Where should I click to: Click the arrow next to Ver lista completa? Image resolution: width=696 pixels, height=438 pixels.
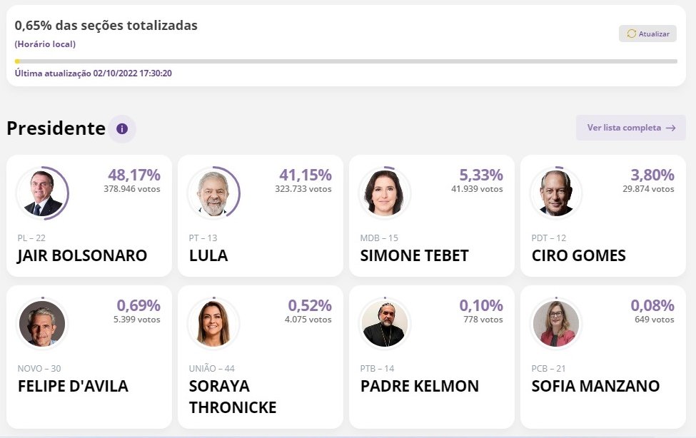pyautogui.click(x=670, y=128)
